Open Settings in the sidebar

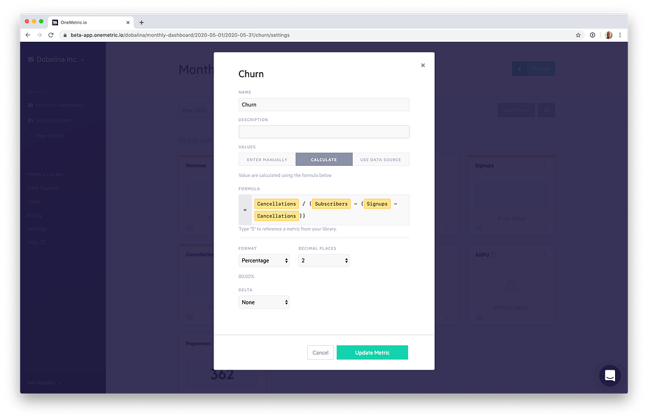point(37,229)
